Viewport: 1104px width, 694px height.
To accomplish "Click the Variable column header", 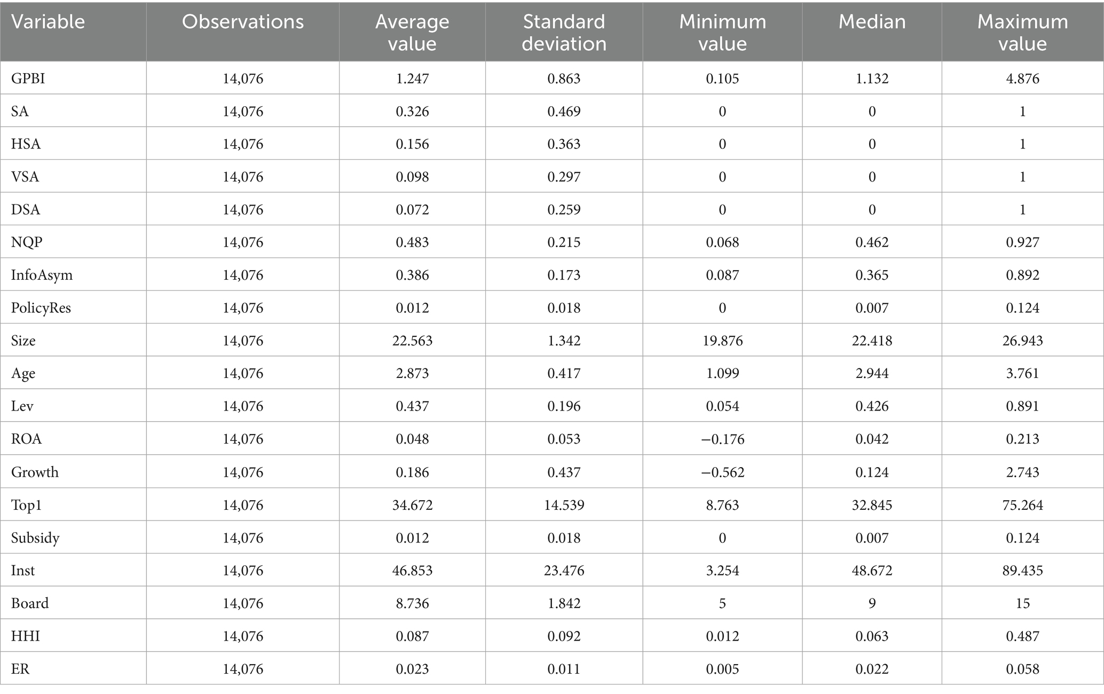I will (x=48, y=22).
